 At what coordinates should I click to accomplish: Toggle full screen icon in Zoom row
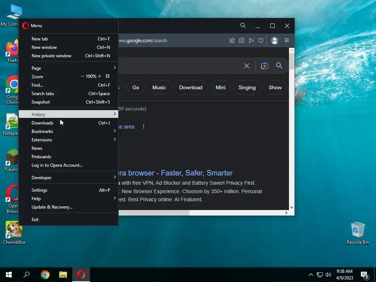pos(108,76)
